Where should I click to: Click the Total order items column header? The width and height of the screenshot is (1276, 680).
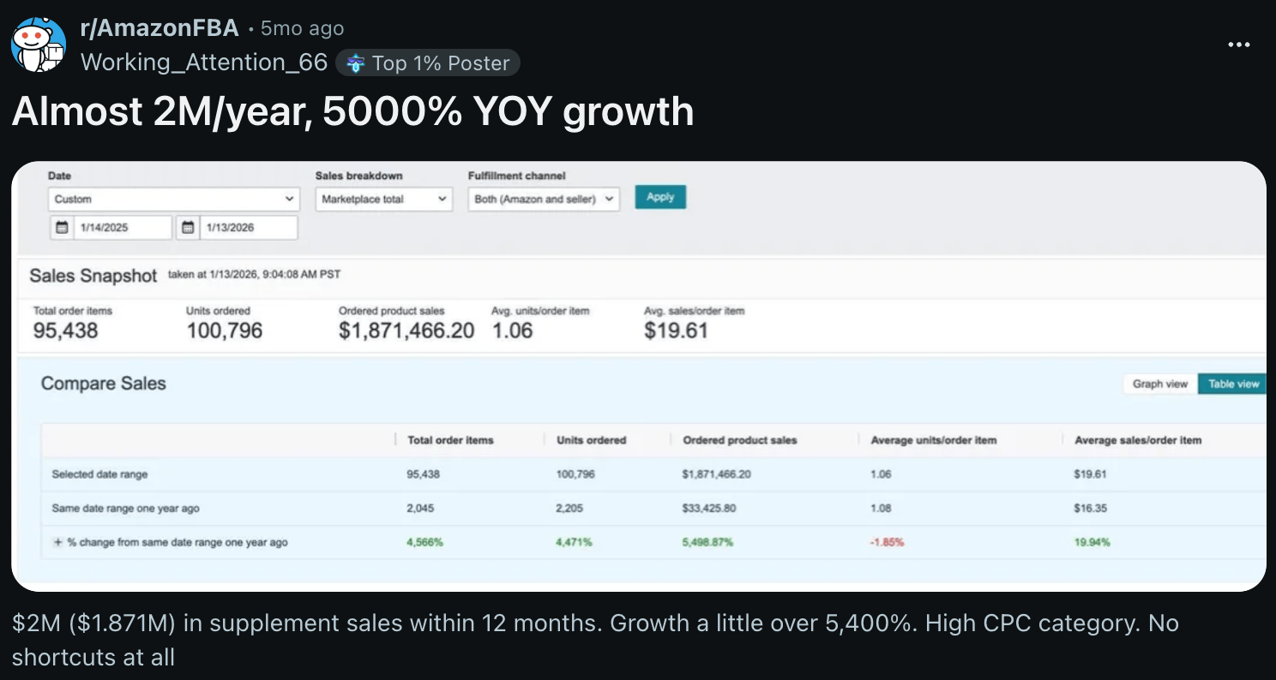(x=450, y=440)
